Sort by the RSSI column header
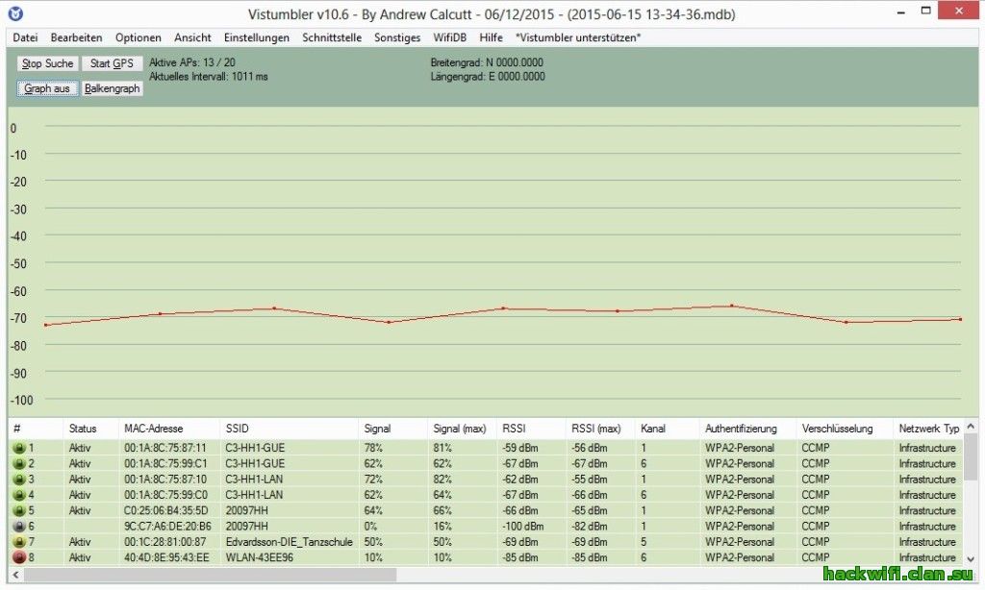The height and width of the screenshot is (590, 985). (x=531, y=429)
